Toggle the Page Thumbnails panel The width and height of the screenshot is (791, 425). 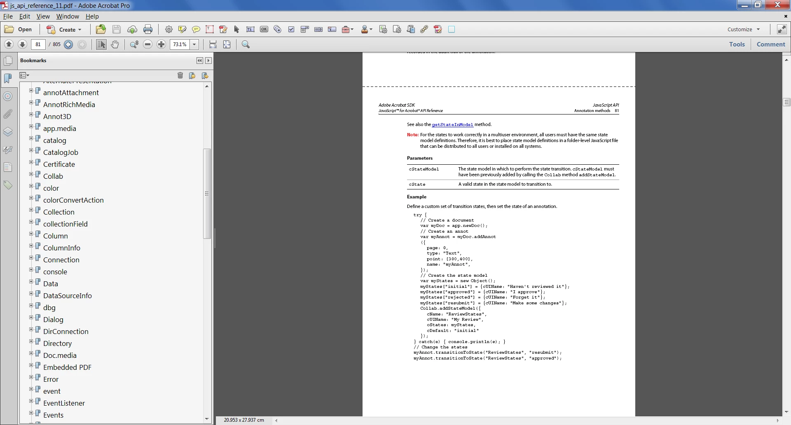(x=8, y=61)
